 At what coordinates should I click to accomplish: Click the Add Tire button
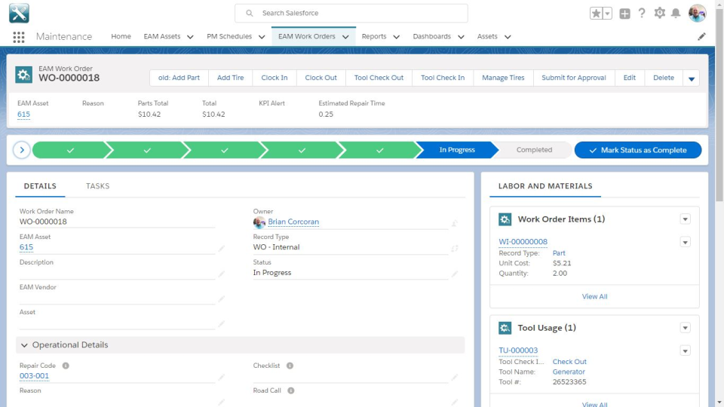click(231, 78)
